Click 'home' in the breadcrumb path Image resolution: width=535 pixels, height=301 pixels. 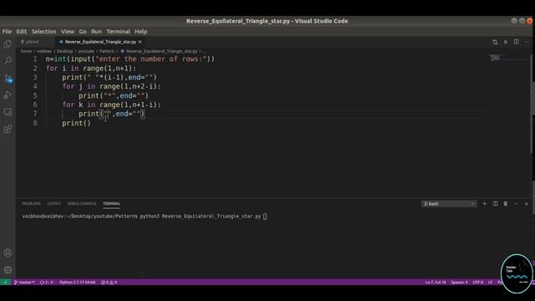[26, 51]
